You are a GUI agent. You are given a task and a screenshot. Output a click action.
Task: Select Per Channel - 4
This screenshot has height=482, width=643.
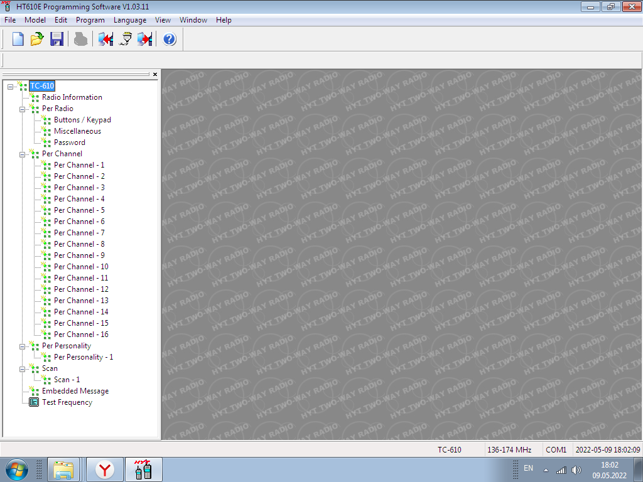(79, 199)
